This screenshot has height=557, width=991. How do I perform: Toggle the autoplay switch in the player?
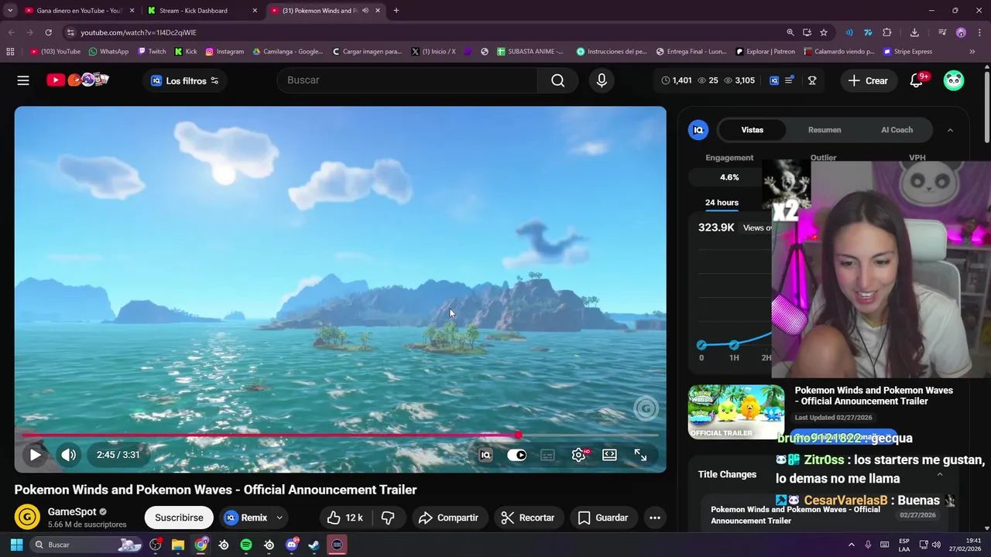[x=516, y=455]
